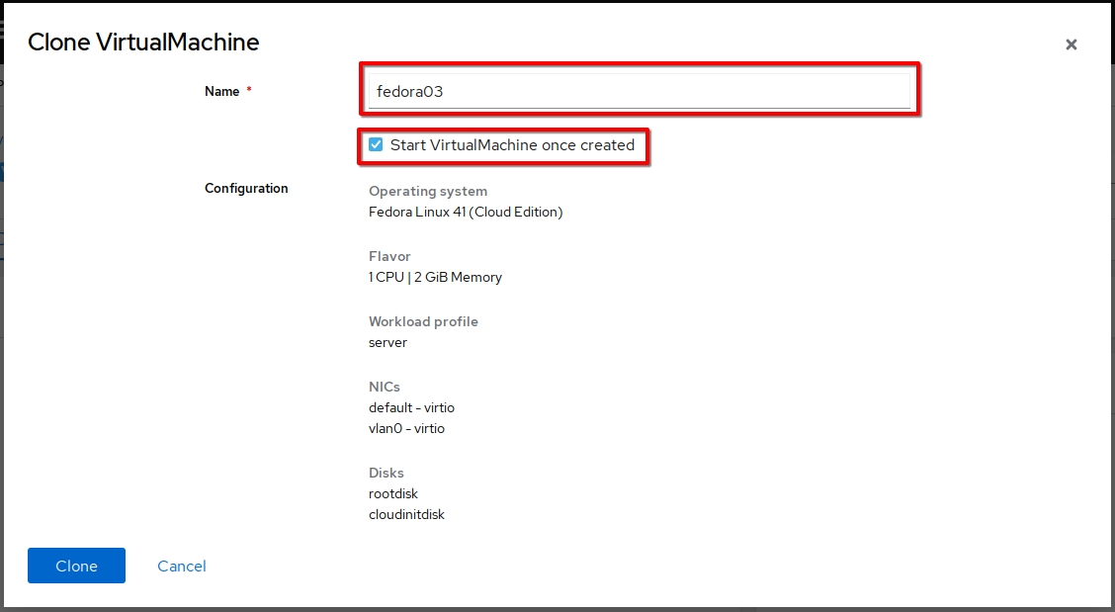The height and width of the screenshot is (612, 1115).
Task: Click the 'cloudinitdisk' disk entry
Action: click(406, 514)
